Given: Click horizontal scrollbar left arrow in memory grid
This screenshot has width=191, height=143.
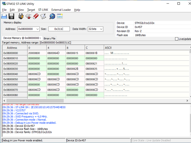Looking at the screenshot, I should [x=4, y=101].
